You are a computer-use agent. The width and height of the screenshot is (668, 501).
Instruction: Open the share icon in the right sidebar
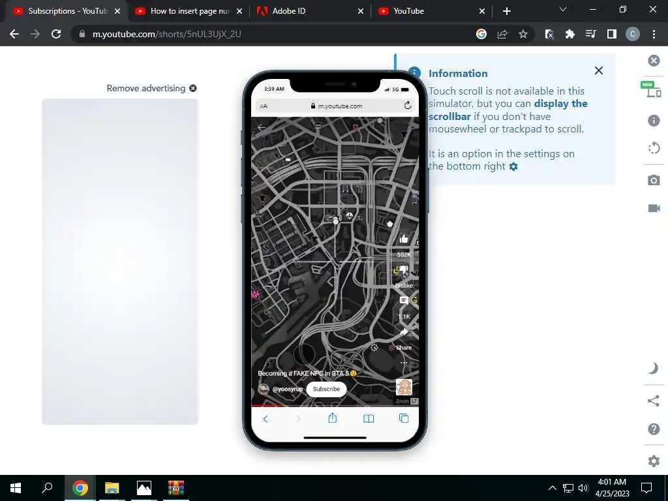pyautogui.click(x=654, y=401)
